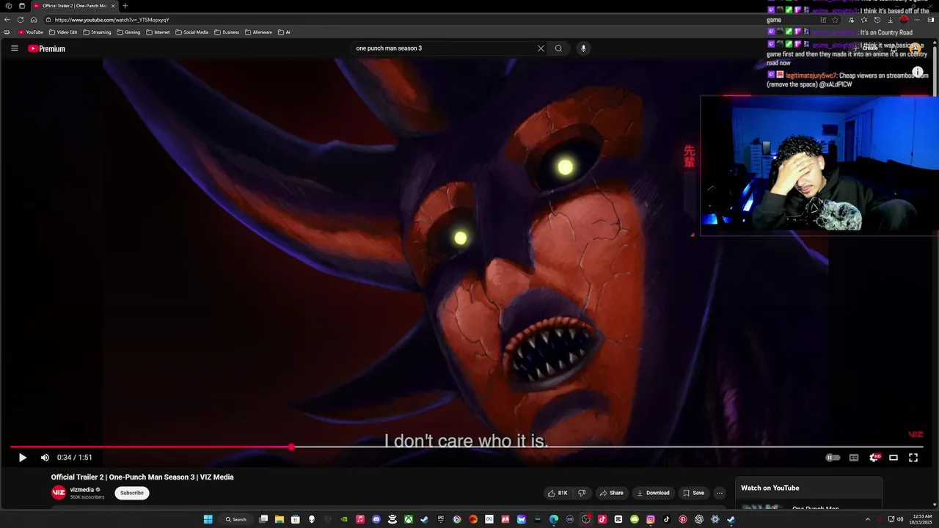The image size is (939, 528).
Task: Click the info icon on video overlay
Action: click(918, 73)
